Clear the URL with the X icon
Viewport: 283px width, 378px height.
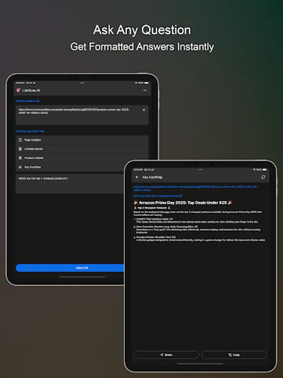click(144, 110)
